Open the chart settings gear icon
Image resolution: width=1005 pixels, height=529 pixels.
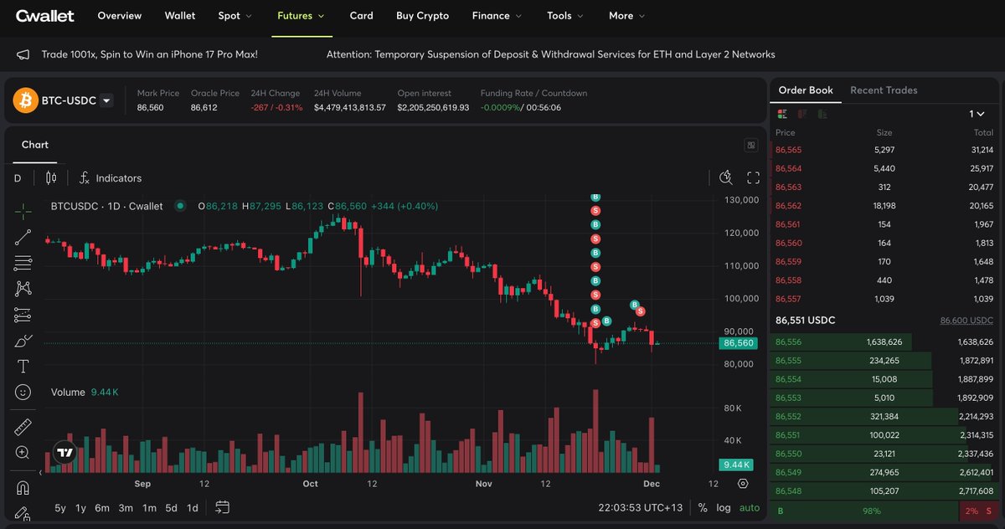tap(743, 484)
